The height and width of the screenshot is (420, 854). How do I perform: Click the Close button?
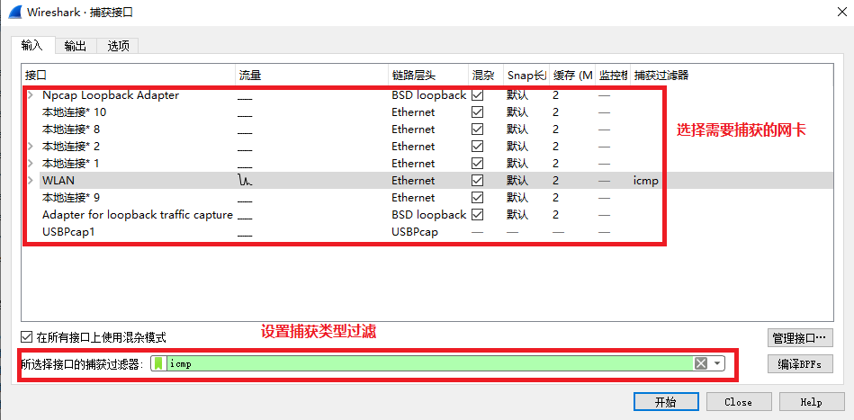tap(739, 402)
